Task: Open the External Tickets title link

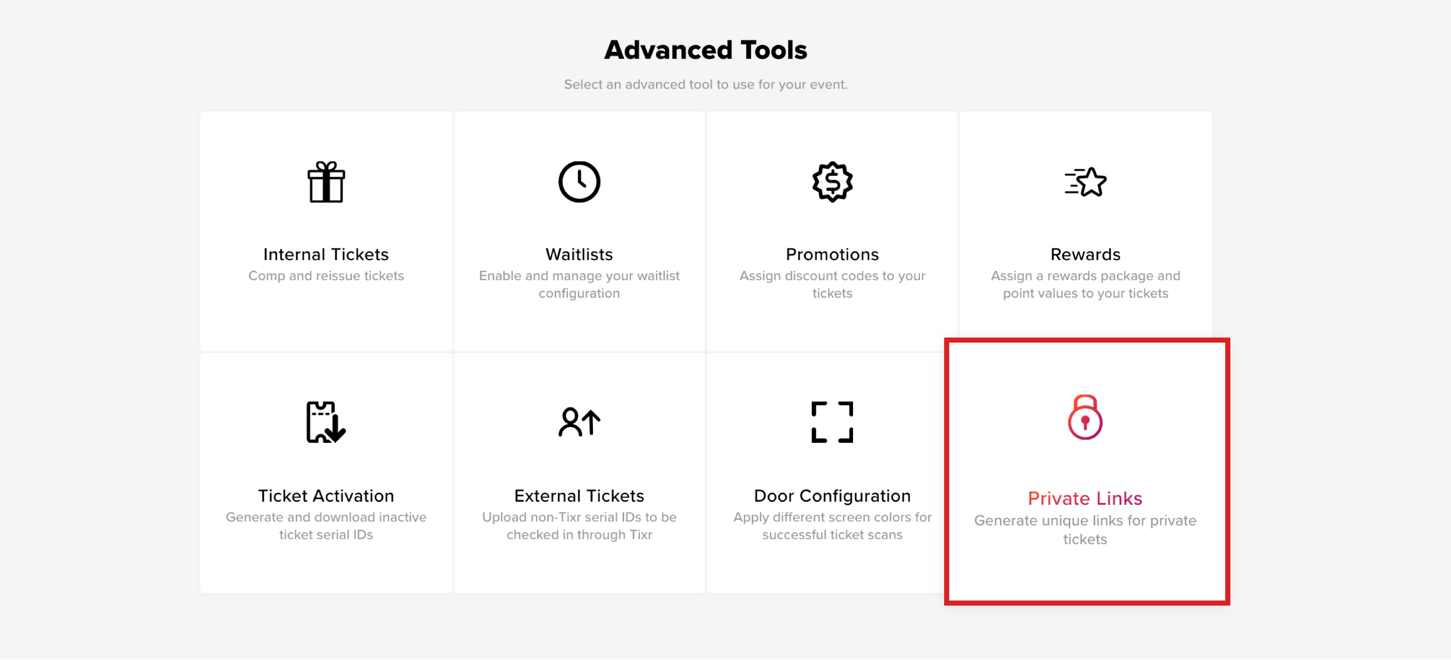Action: pos(579,496)
